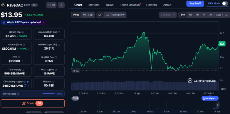Viewport: 230px width, 114px height.
Task: Click the verified badge beside Circulating supply
Action: (x=28, y=82)
